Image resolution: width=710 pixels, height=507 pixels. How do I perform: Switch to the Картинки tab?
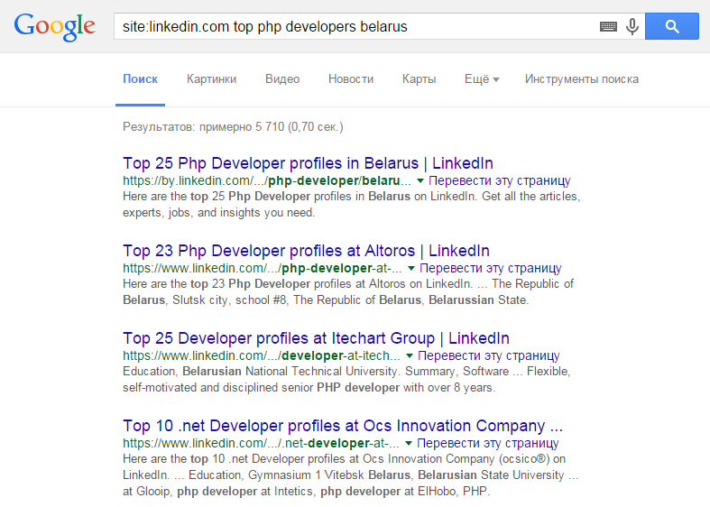(211, 79)
